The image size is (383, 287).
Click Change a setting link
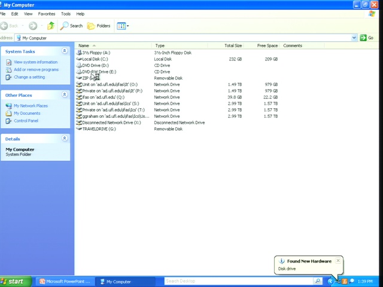[x=29, y=77]
